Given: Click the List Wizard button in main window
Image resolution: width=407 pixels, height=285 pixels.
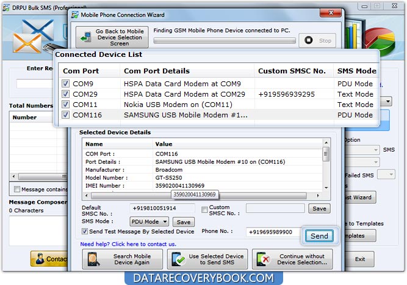Looking at the screenshot, I should click(361, 198).
